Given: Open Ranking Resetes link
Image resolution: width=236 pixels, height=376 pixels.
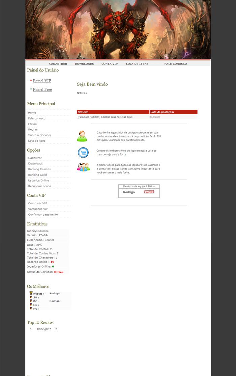Looking at the screenshot, I should click(x=39, y=169).
